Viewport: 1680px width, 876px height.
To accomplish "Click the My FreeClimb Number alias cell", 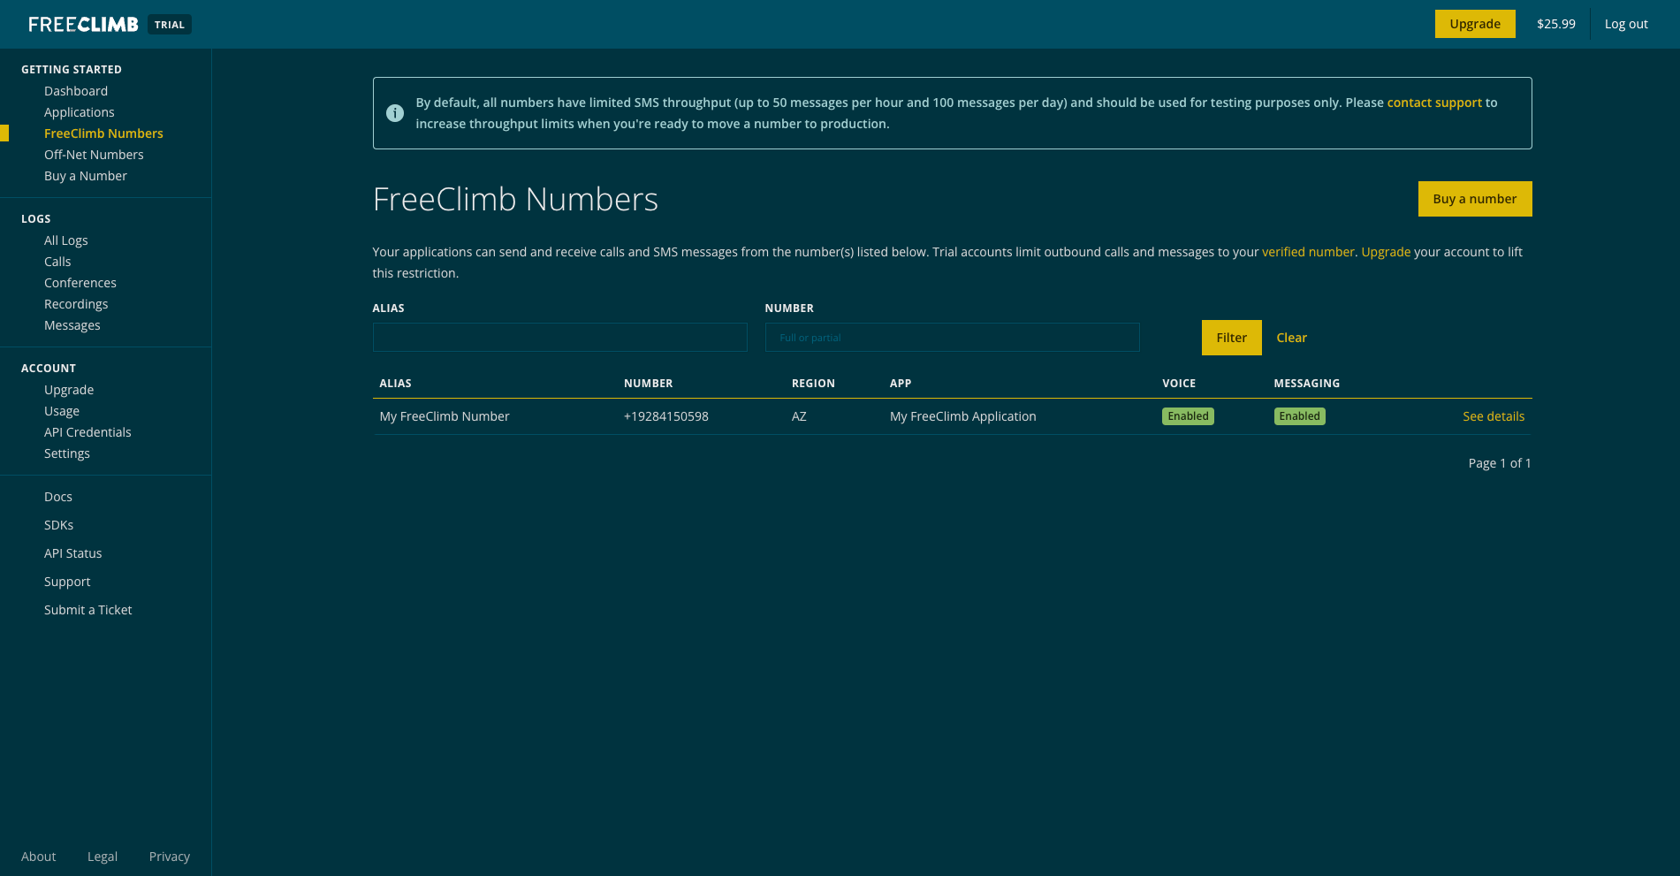I will coord(445,416).
